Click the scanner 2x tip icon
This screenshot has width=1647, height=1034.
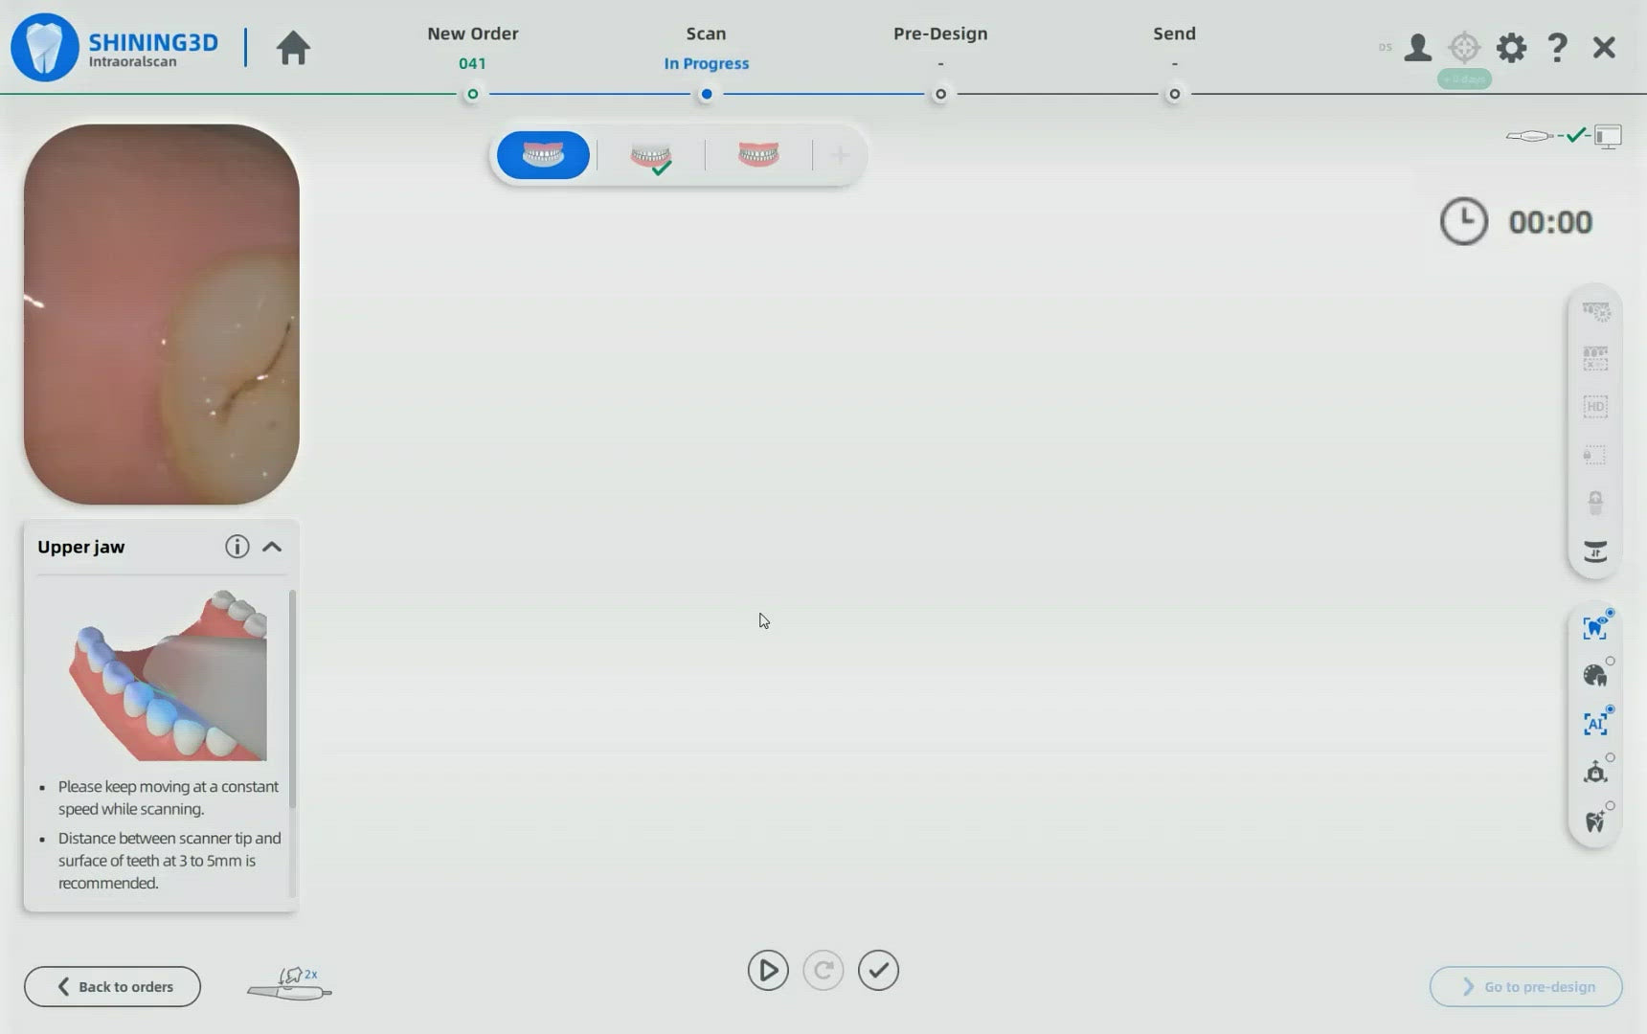[289, 985]
